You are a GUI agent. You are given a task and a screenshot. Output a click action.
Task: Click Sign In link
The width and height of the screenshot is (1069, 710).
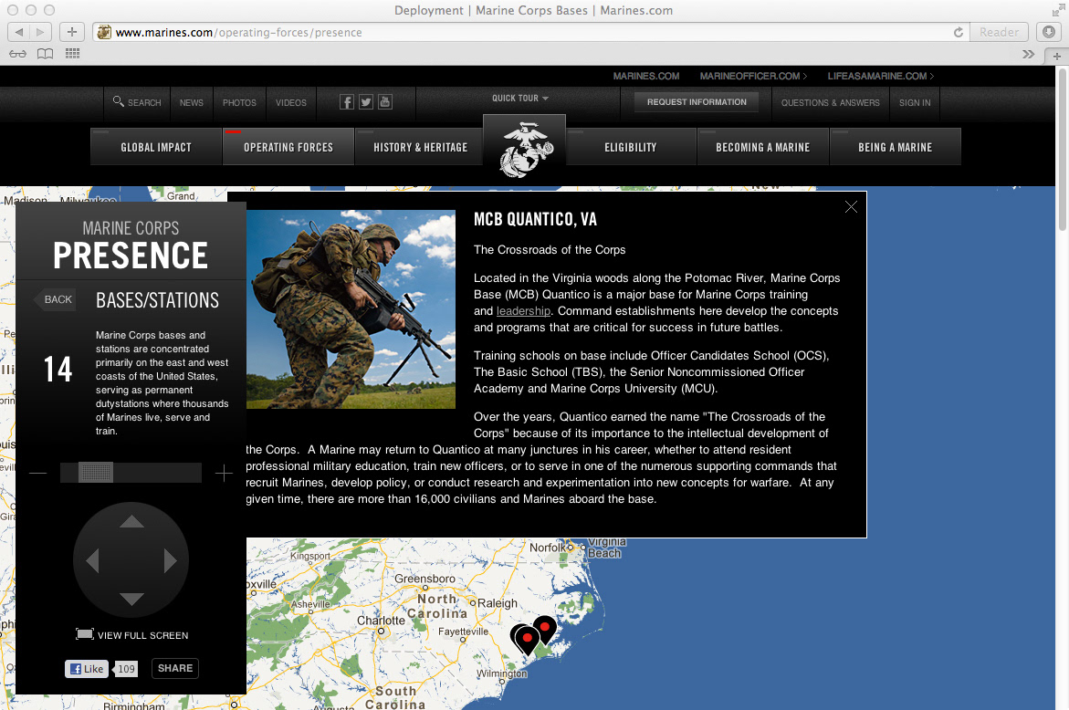click(915, 103)
